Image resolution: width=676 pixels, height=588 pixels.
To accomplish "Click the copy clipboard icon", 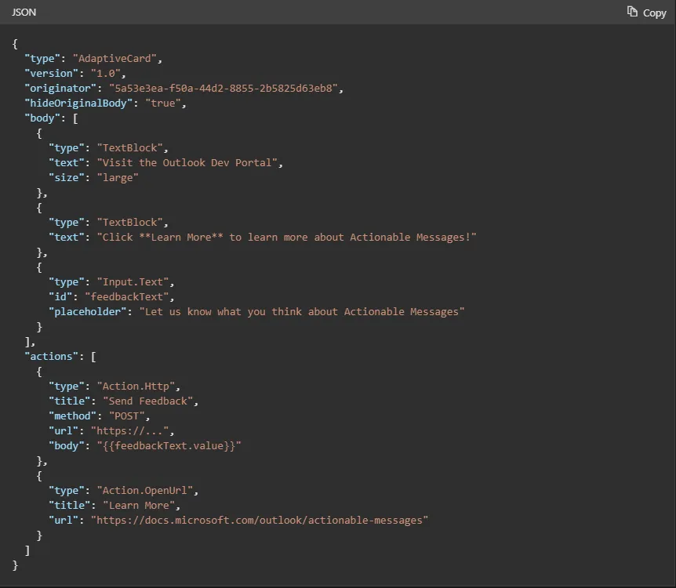I will coord(632,12).
